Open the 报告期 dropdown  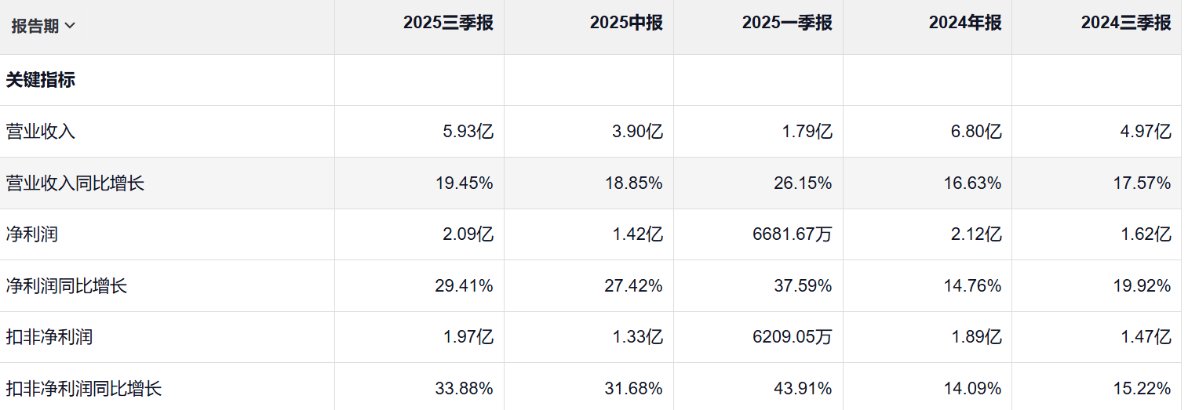click(x=43, y=26)
